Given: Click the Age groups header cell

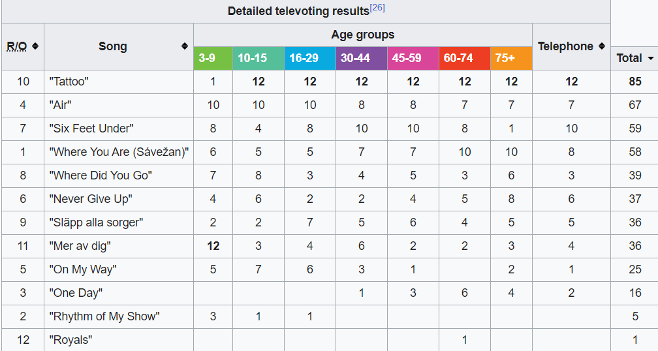Looking at the screenshot, I should tap(362, 35).
